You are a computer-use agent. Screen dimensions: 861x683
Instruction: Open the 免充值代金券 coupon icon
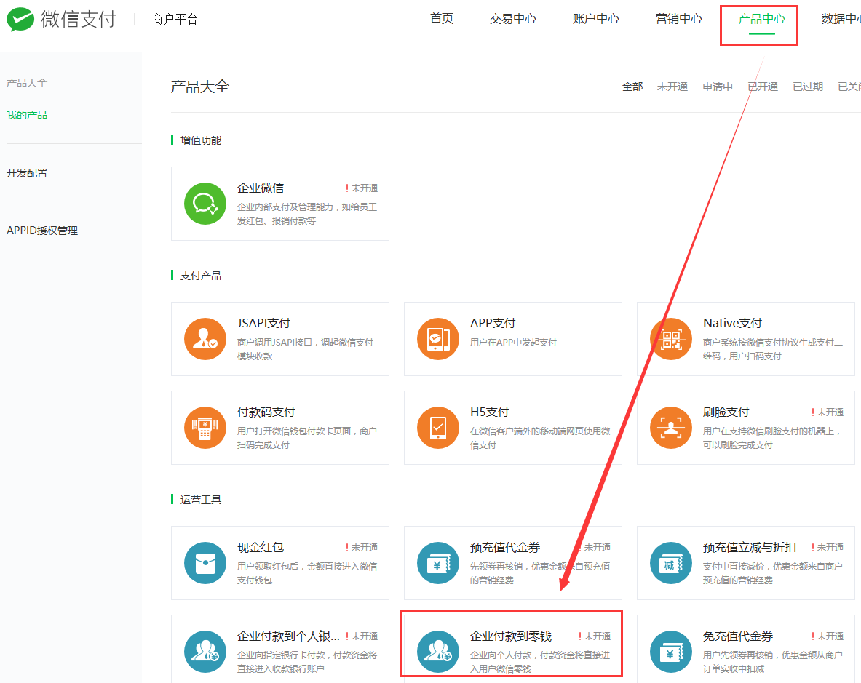tap(670, 652)
